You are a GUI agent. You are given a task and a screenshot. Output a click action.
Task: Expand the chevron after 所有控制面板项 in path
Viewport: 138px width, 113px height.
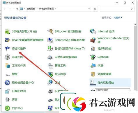[56, 9]
